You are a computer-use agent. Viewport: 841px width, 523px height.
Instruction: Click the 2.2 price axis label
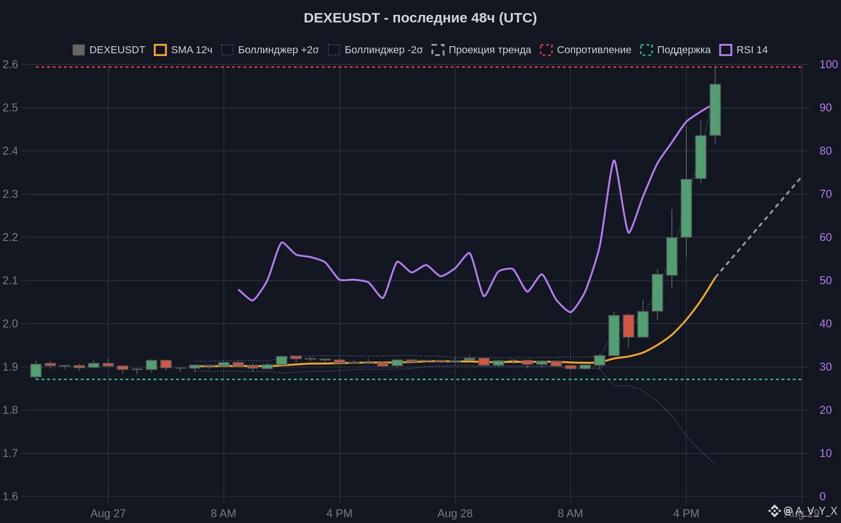[10, 237]
